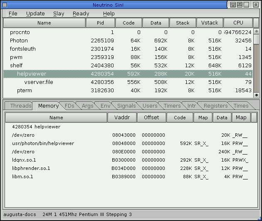
Task: Switch to the Threads tab
Action: (x=20, y=106)
